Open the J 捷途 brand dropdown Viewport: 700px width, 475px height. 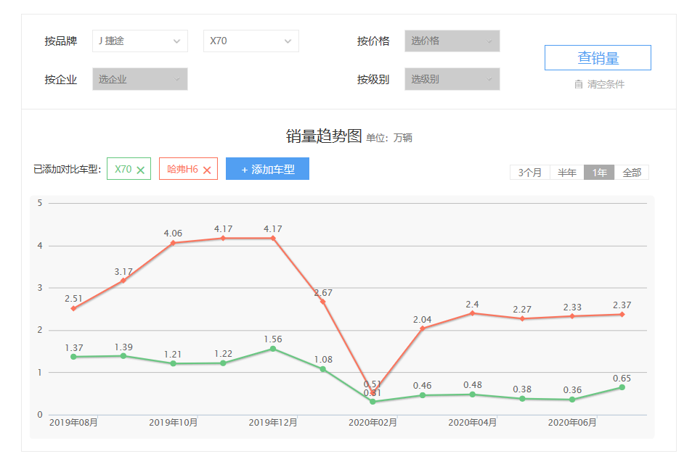[x=140, y=41]
